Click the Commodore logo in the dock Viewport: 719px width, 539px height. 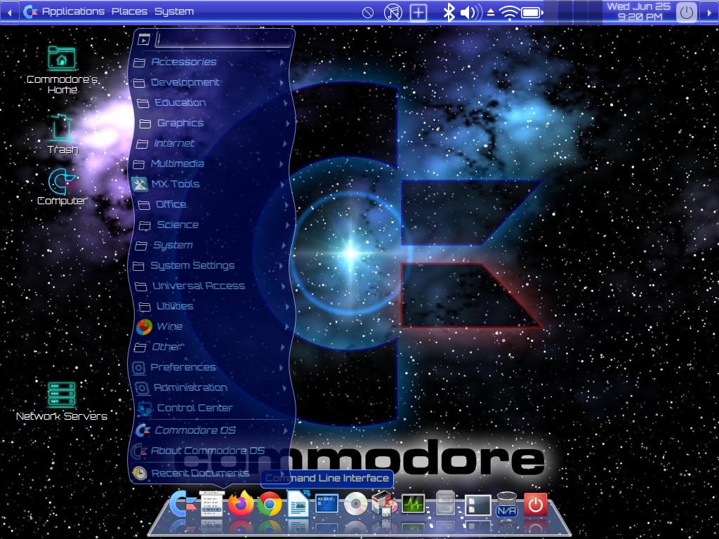tap(183, 504)
